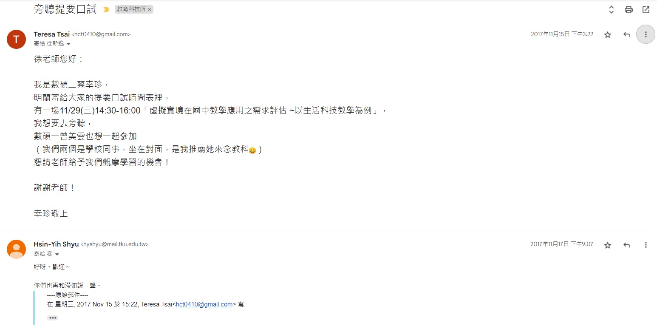657x326 pixels.
Task: Click the expand/collapse all messages arrows icon
Action: (x=611, y=9)
